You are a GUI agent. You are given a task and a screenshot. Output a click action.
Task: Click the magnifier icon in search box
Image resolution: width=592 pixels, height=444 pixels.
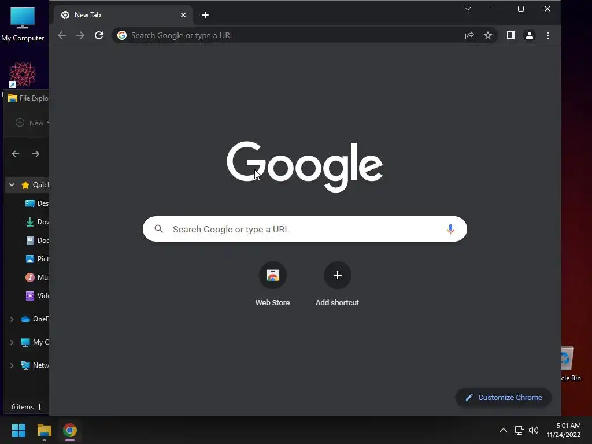tap(159, 229)
